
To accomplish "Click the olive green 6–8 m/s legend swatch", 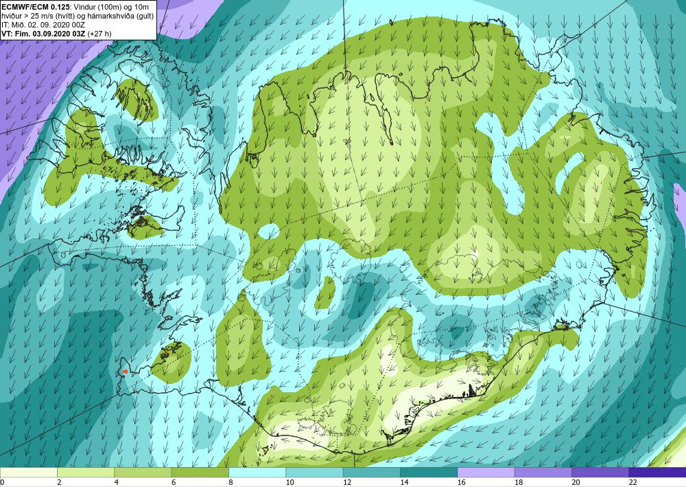I will pos(200,473).
